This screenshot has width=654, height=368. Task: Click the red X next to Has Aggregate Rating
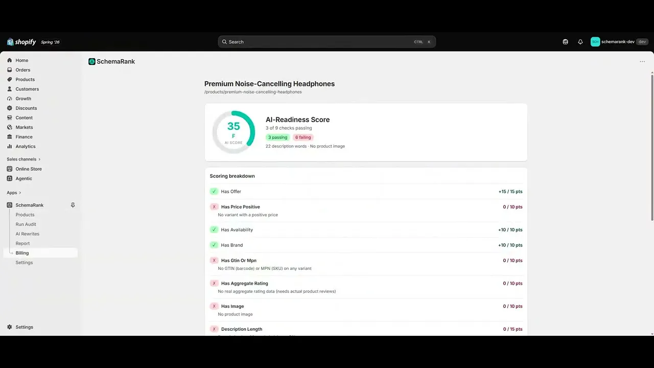tap(214, 283)
